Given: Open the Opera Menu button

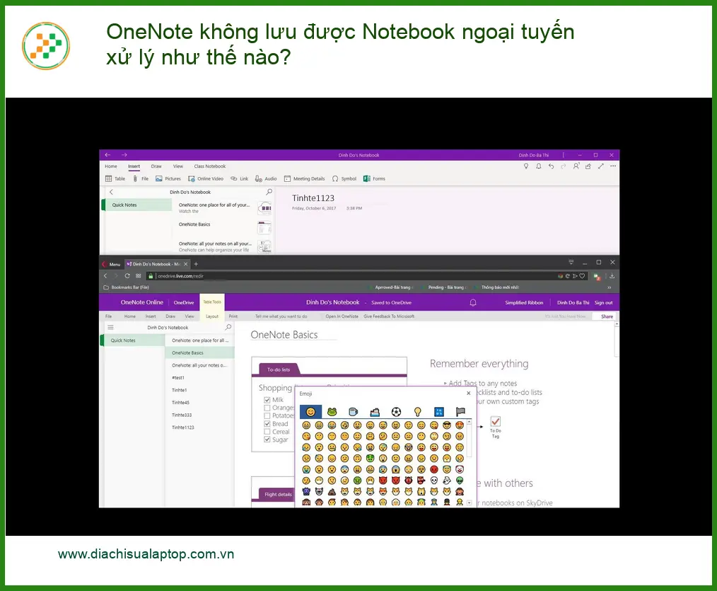Looking at the screenshot, I should click(x=111, y=264).
